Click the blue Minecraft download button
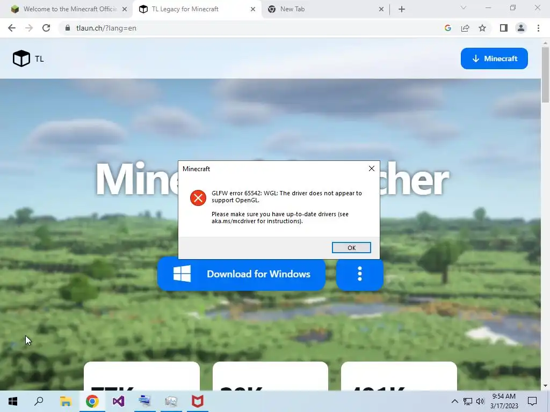This screenshot has width=550, height=412. pyautogui.click(x=494, y=58)
